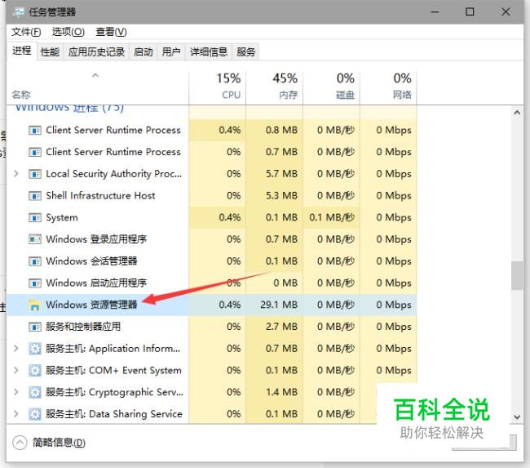Click the gear icon for Application Inform... service host
The image size is (530, 468).
(x=35, y=349)
